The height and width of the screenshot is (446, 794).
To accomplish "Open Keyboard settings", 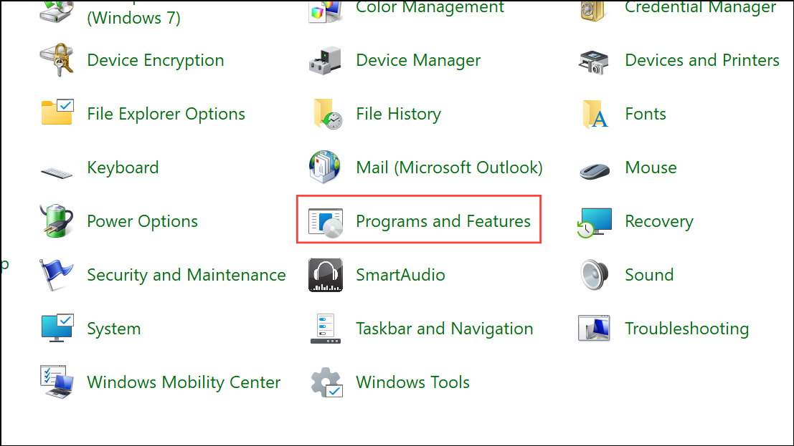I will (x=123, y=168).
